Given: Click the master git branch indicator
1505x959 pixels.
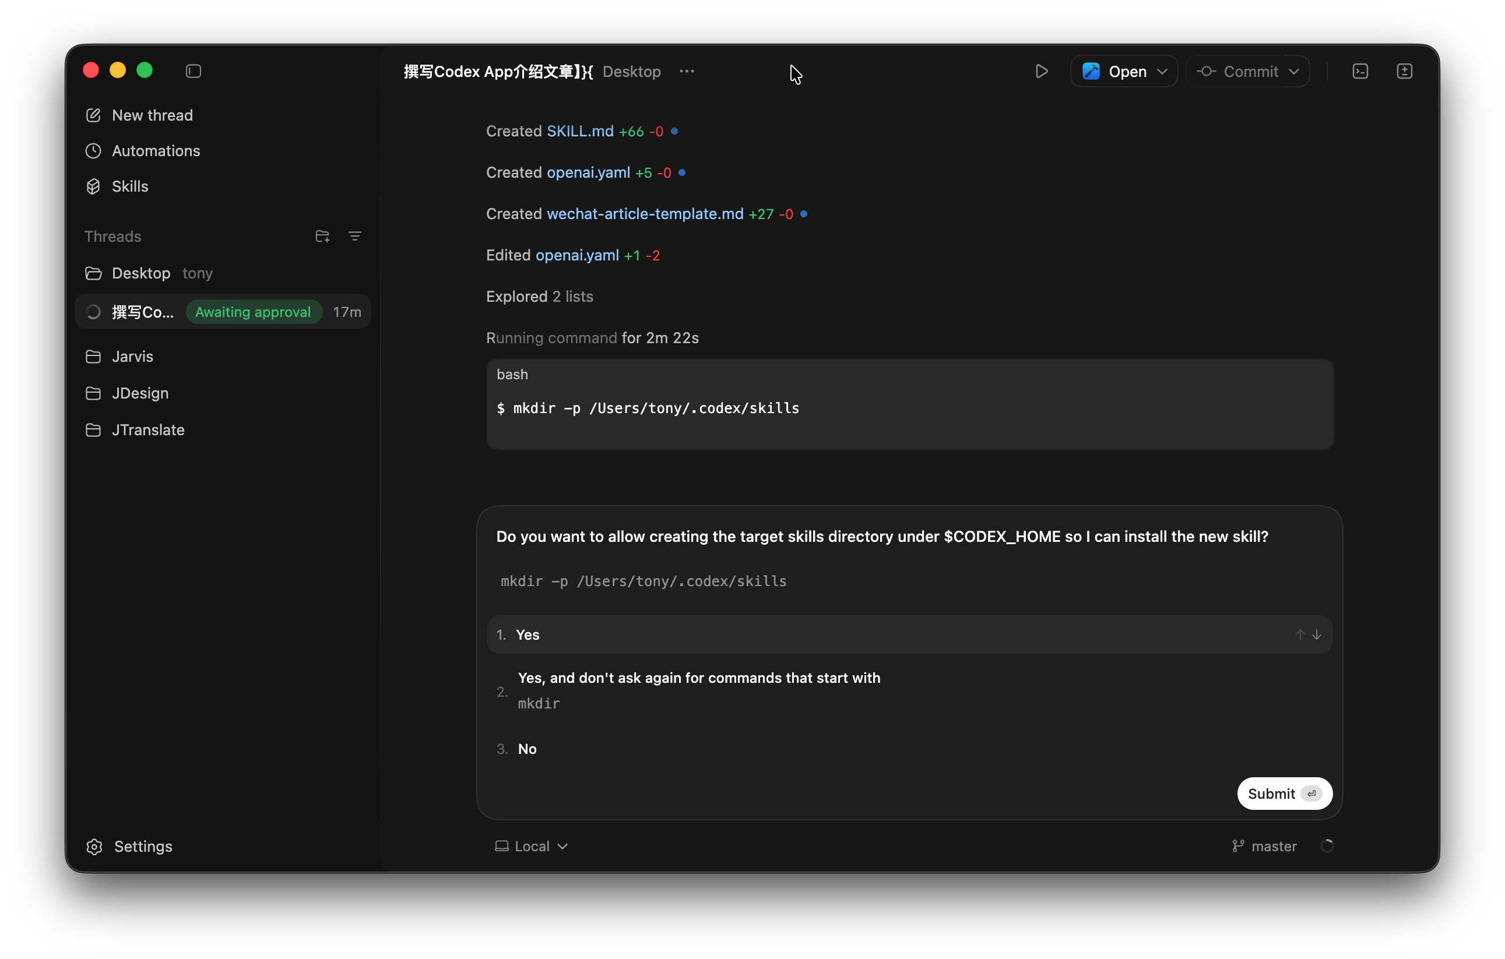Looking at the screenshot, I should [x=1265, y=846].
